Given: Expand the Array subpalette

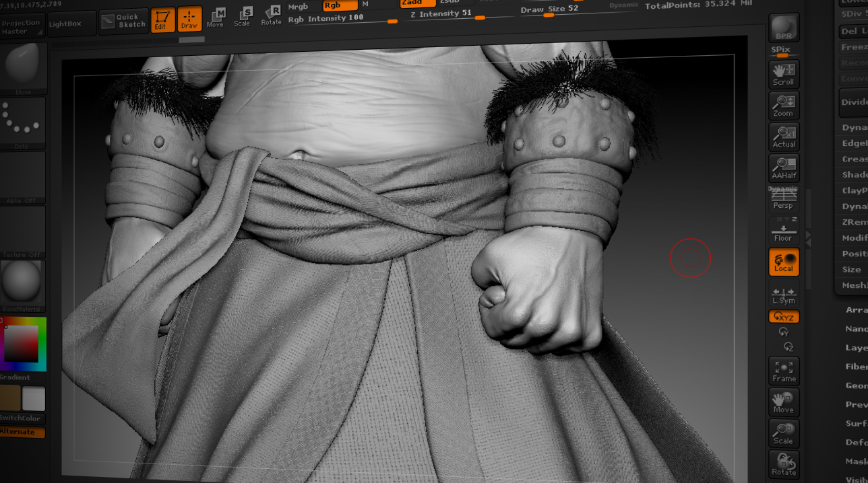Looking at the screenshot, I should (x=857, y=310).
